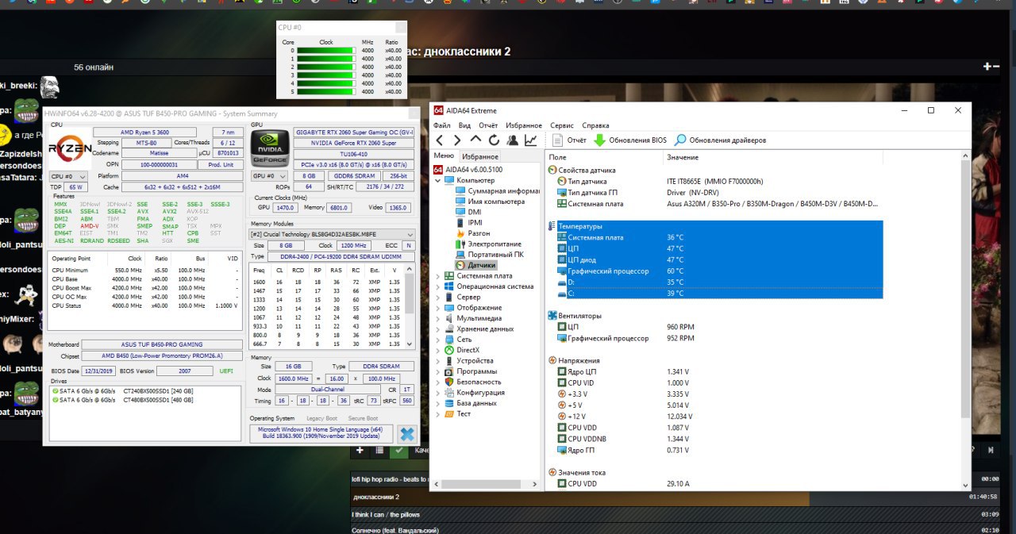Screen dimensions: 1016x534
Task: Click core 0 clock bar in CPU #0 window
Action: click(325, 50)
